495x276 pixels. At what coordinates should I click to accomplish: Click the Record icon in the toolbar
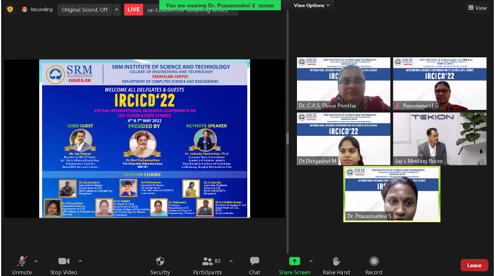tap(374, 261)
